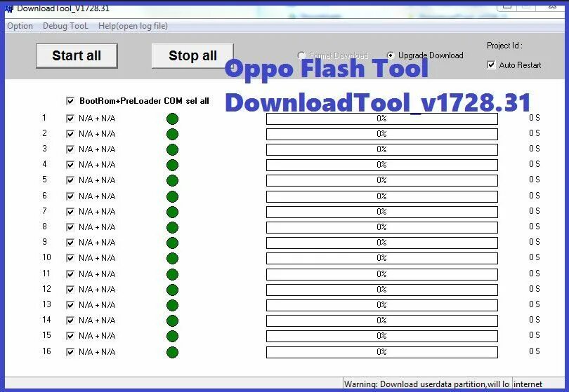Screen dimensions: 569x392
Task: Open the Option menu
Action: click(x=20, y=26)
